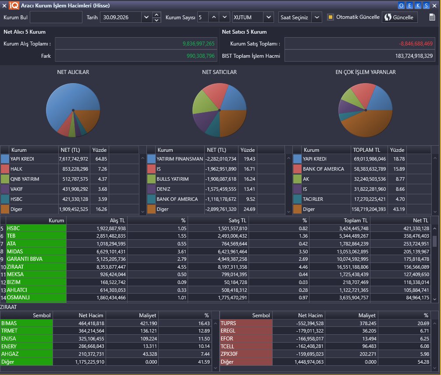Click the Güncelle refresh button
The height and width of the screenshot is (375, 441).
(399, 17)
